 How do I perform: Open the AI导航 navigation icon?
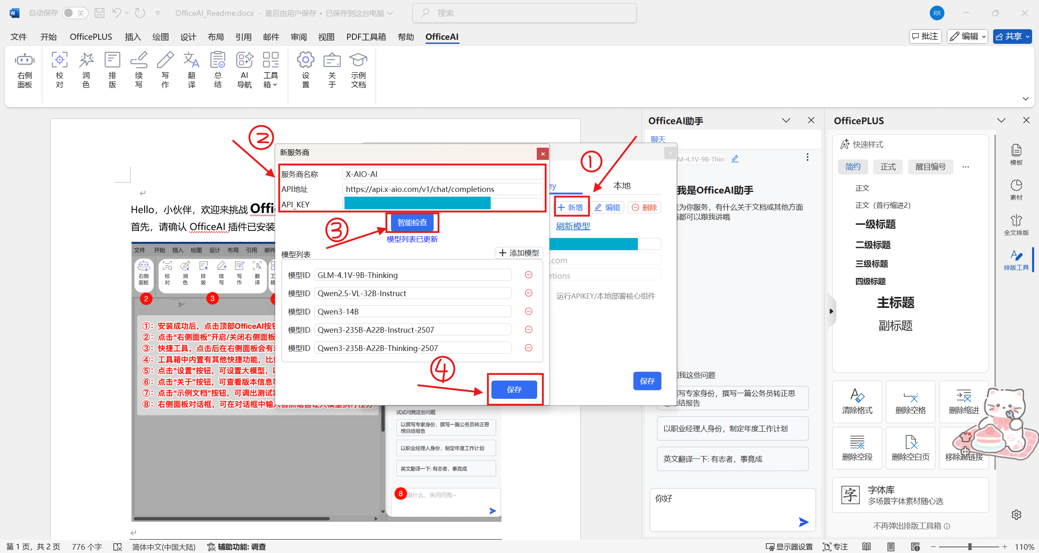pos(244,69)
